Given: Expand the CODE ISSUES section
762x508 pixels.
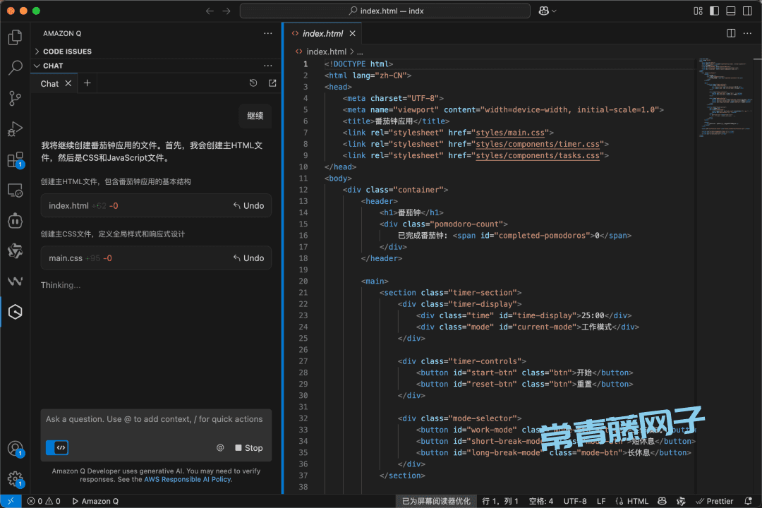Looking at the screenshot, I should coord(67,52).
